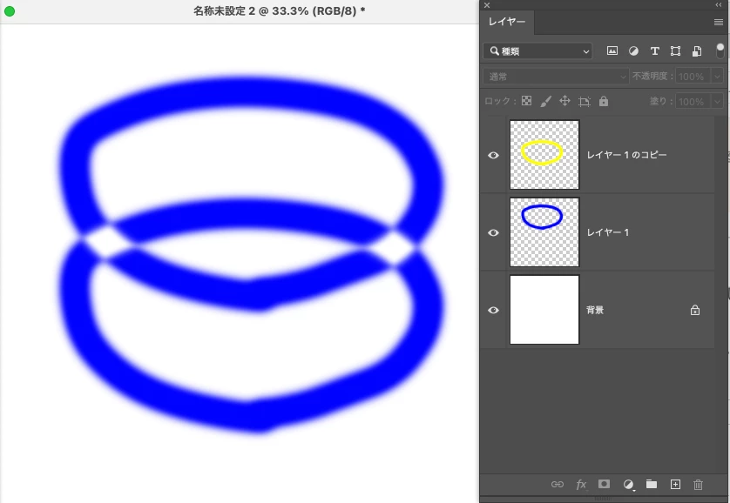The width and height of the screenshot is (730, 503).
Task: Click the 塗り 100% value field
Action: (x=693, y=101)
